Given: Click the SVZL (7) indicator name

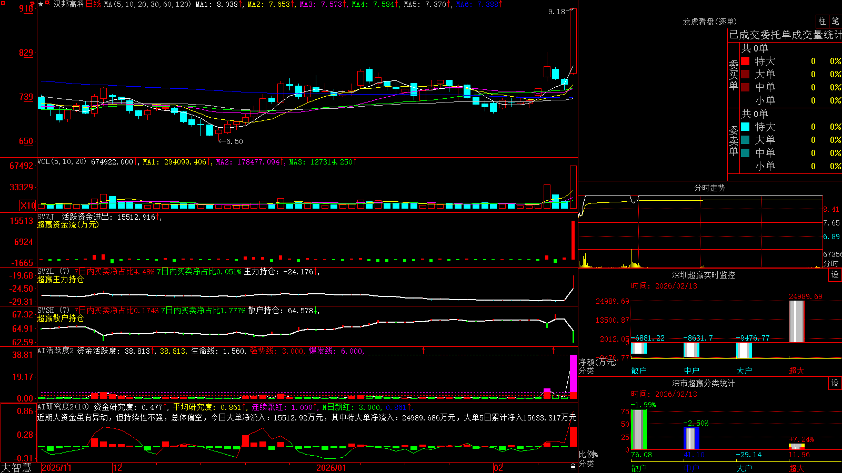Looking at the screenshot, I should coord(53,272).
